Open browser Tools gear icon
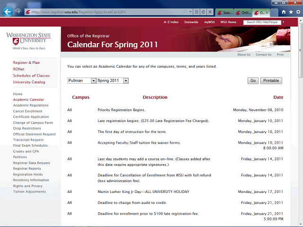Image resolution: width=303 pixels, height=227 pixels. [x=298, y=12]
